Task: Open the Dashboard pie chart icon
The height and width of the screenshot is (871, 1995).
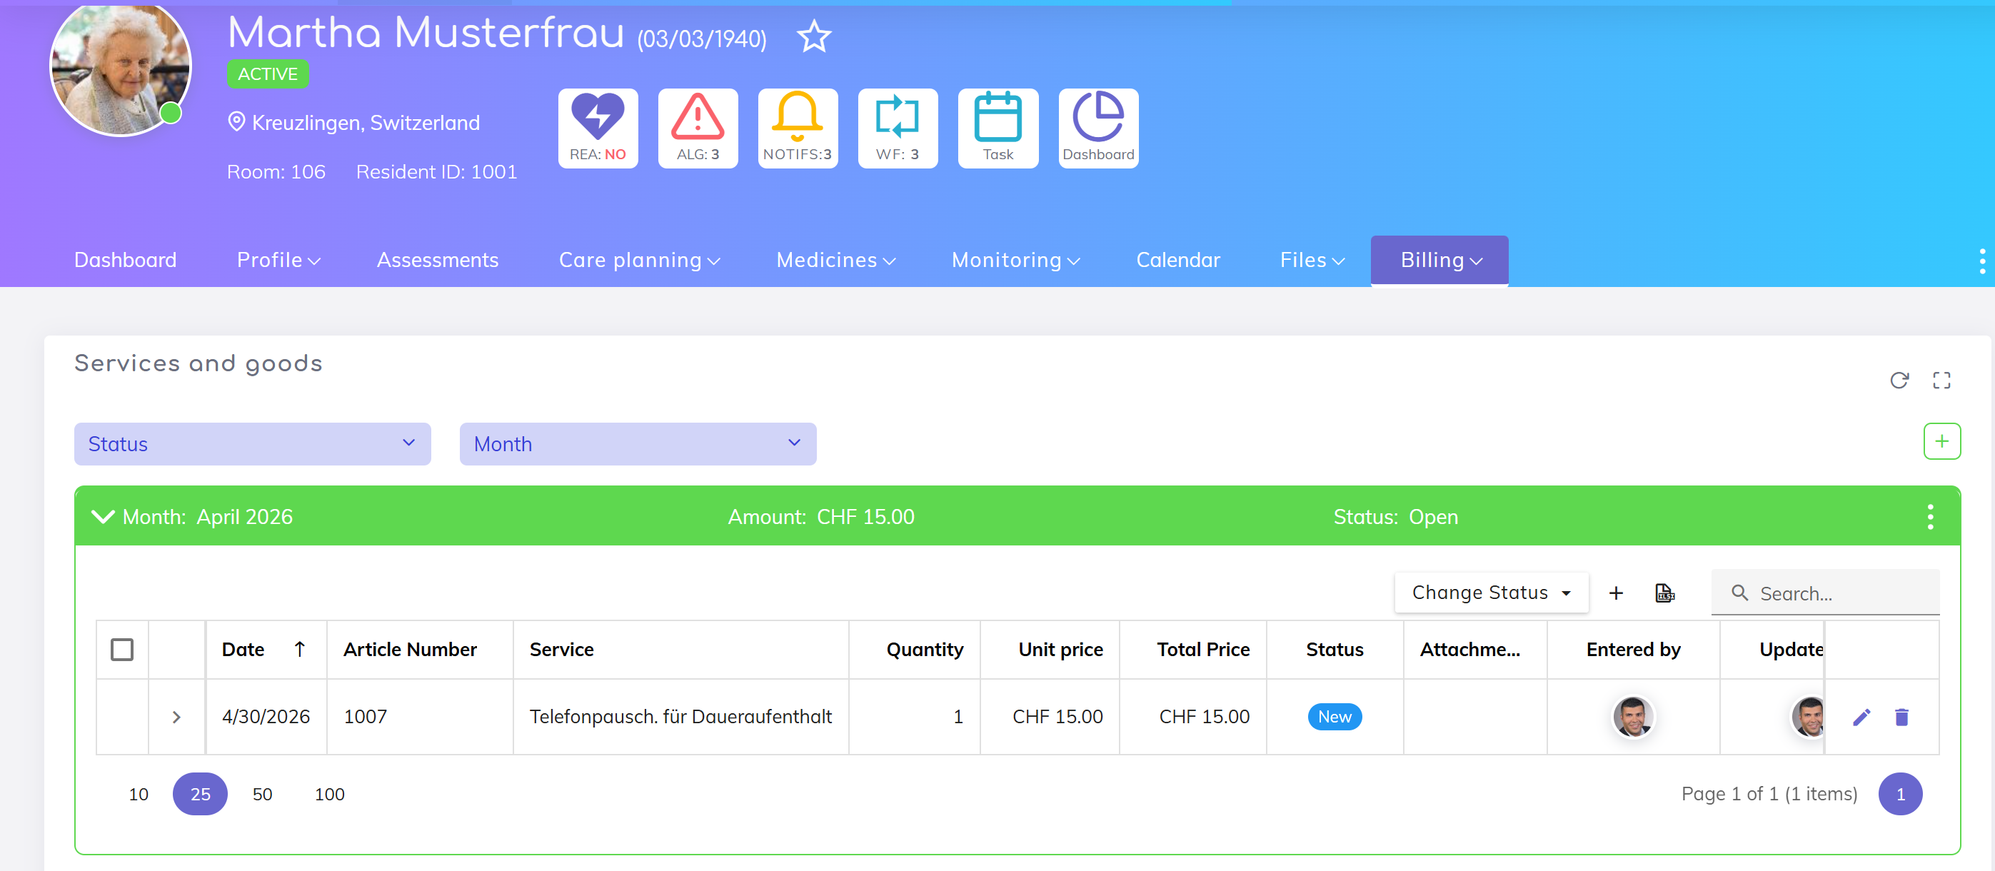Action: point(1097,128)
